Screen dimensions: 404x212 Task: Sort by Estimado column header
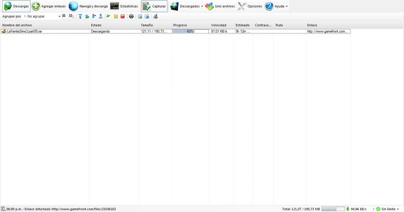[x=243, y=25]
